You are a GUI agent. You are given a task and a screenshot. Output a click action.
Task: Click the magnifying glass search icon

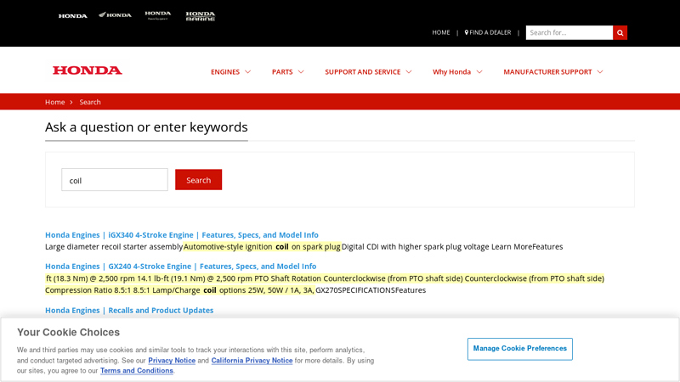[620, 32]
